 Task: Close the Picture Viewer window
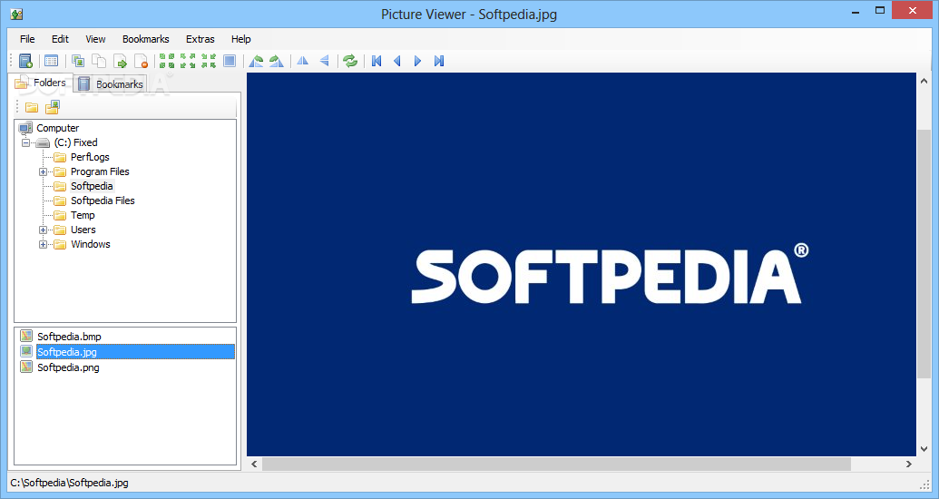point(912,11)
